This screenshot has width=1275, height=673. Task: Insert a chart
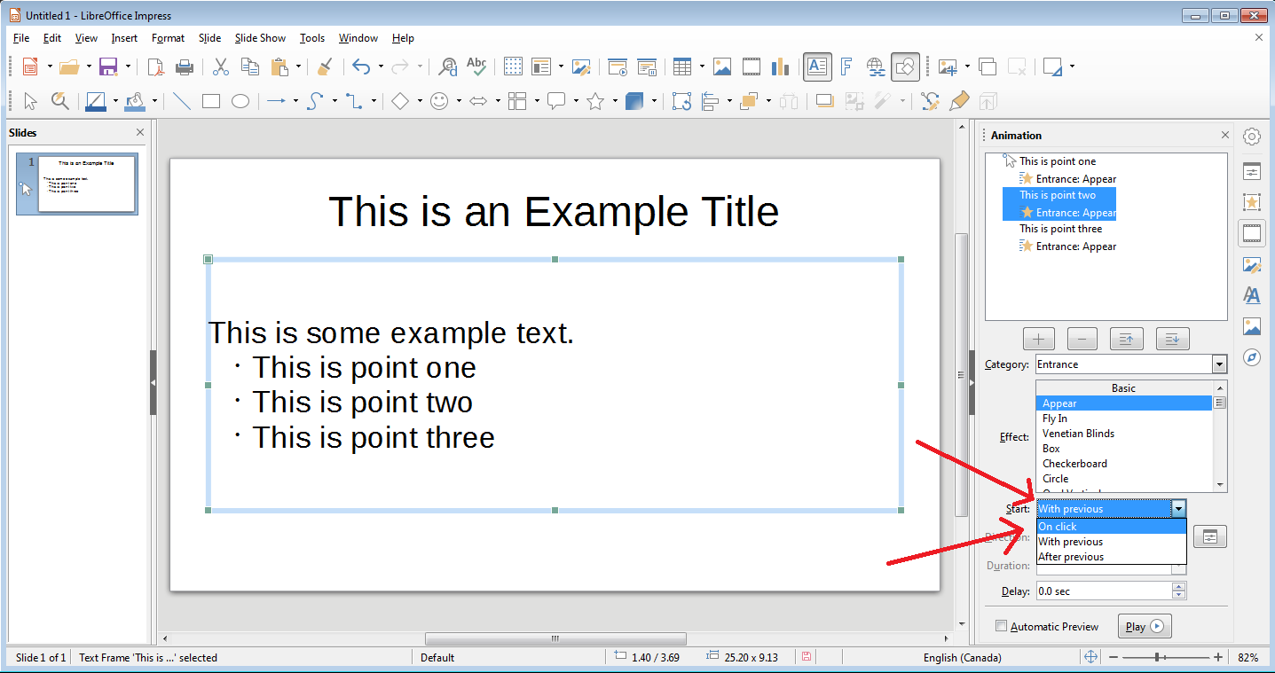781,67
